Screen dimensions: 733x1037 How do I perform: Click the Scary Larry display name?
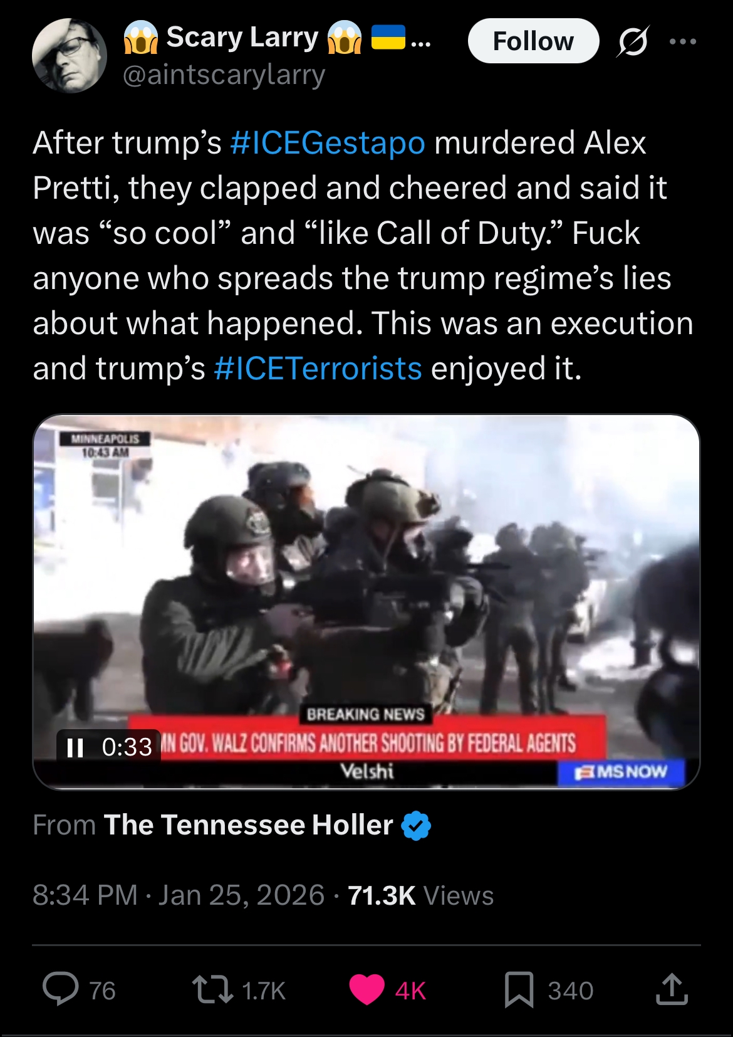242,37
